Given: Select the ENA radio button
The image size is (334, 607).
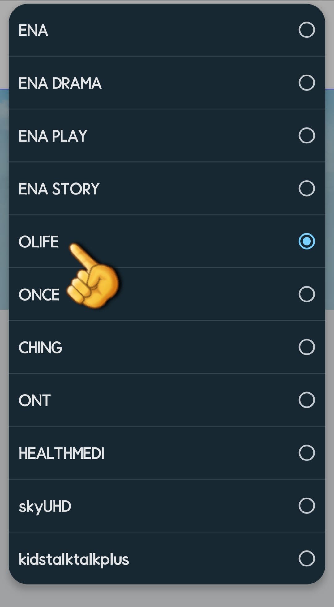Looking at the screenshot, I should 306,30.
